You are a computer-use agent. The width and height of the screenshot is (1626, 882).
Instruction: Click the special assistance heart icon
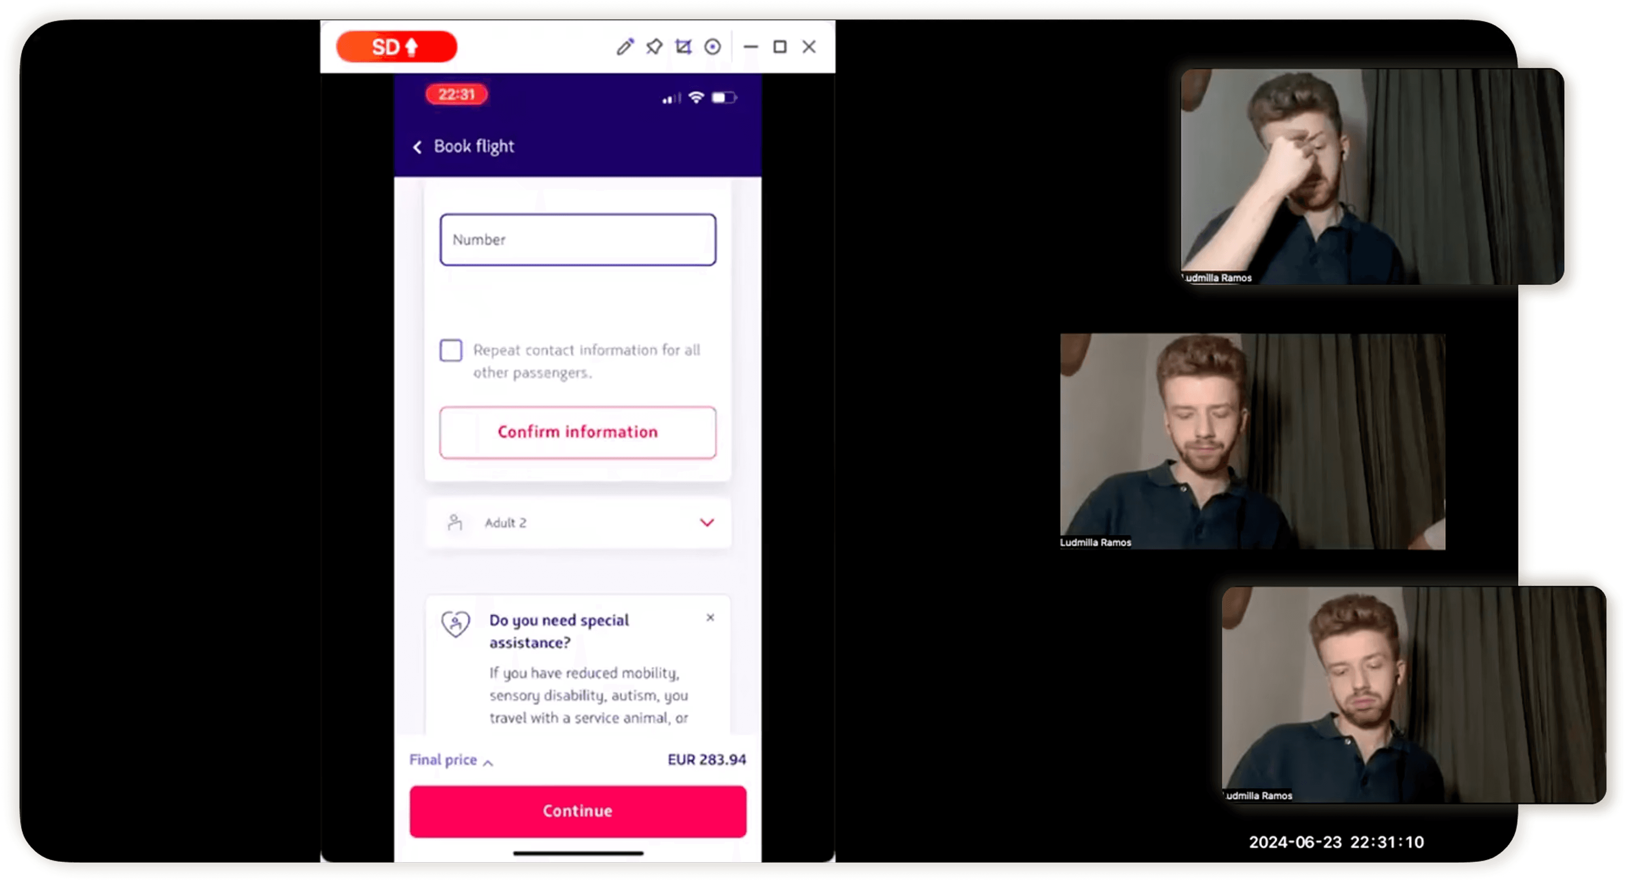[x=455, y=624]
